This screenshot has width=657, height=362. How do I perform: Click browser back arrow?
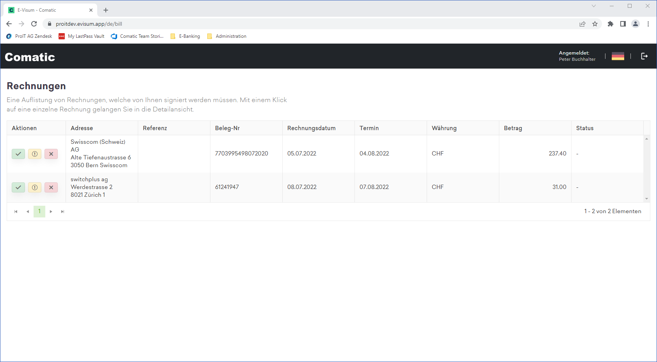[9, 24]
